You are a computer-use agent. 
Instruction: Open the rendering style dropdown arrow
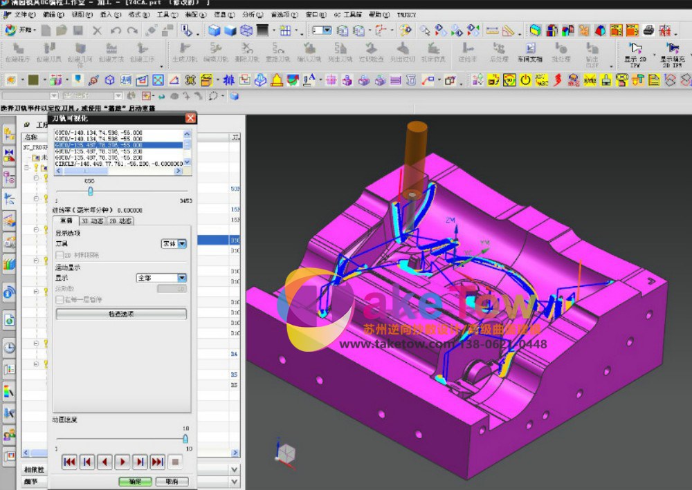(274, 30)
